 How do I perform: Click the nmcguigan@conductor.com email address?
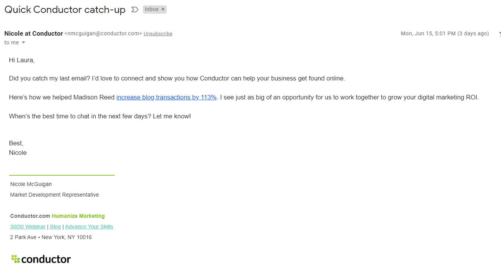click(103, 34)
